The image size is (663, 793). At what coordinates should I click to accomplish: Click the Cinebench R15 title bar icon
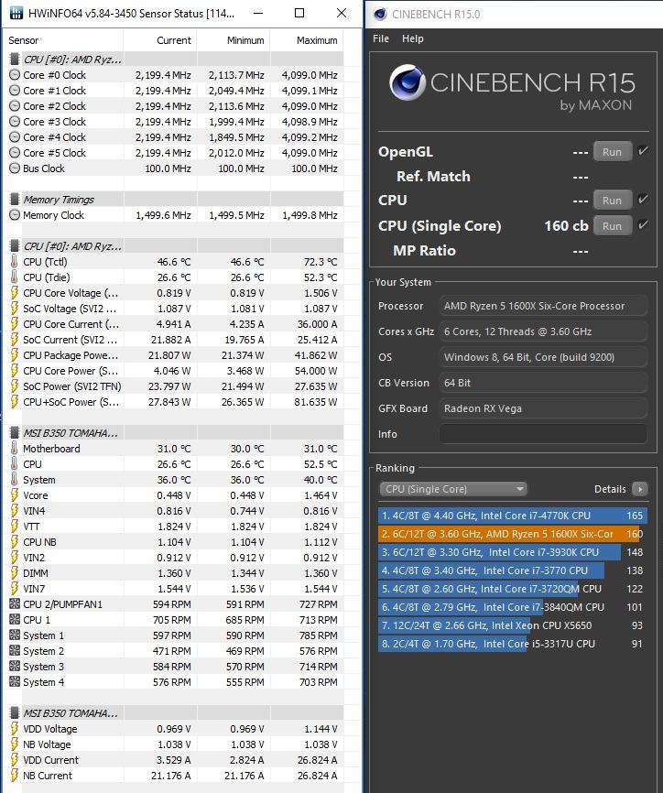[380, 14]
